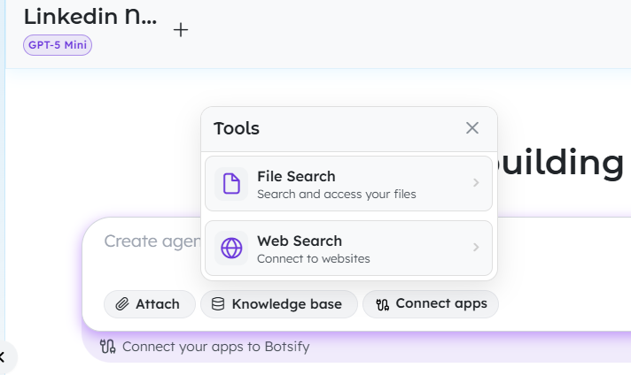
Task: Click 'Search and access your files' text
Action: click(337, 195)
